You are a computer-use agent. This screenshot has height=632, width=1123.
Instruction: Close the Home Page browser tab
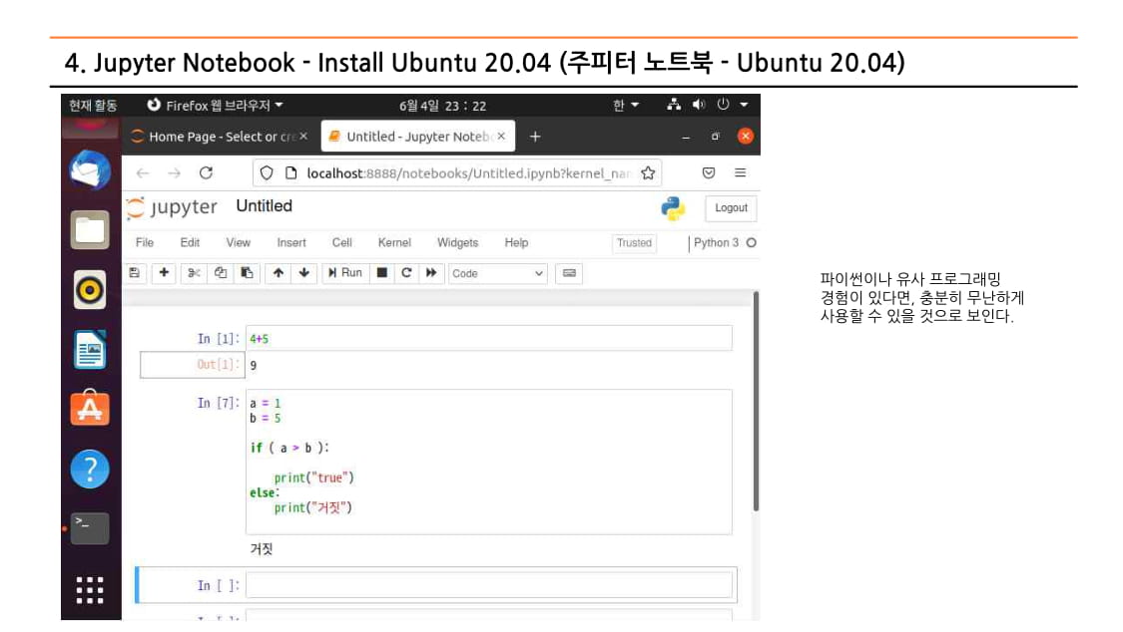point(303,136)
